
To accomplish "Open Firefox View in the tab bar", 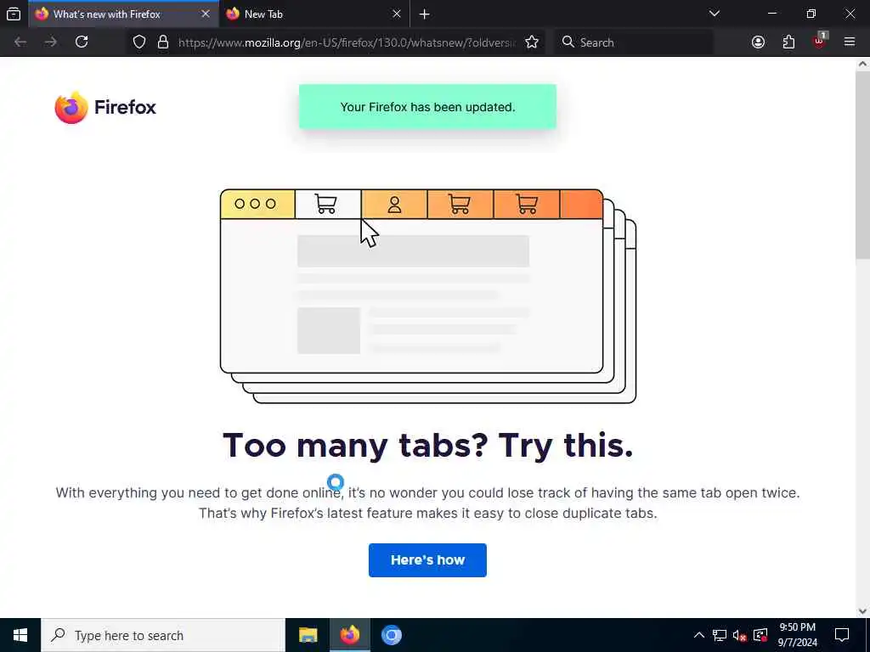I will pos(14,14).
